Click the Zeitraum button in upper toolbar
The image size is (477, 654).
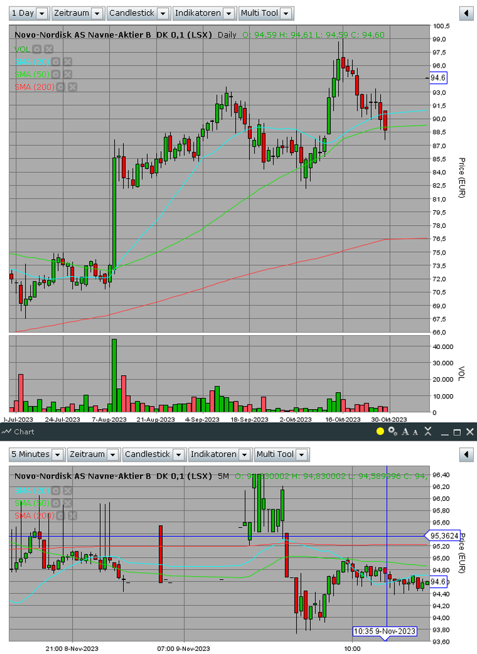coord(78,13)
